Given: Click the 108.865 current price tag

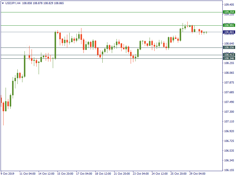Looking at the screenshot, I should (229, 32).
